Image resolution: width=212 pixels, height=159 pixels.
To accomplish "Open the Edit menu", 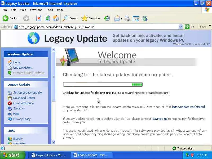I will tap(13, 10).
